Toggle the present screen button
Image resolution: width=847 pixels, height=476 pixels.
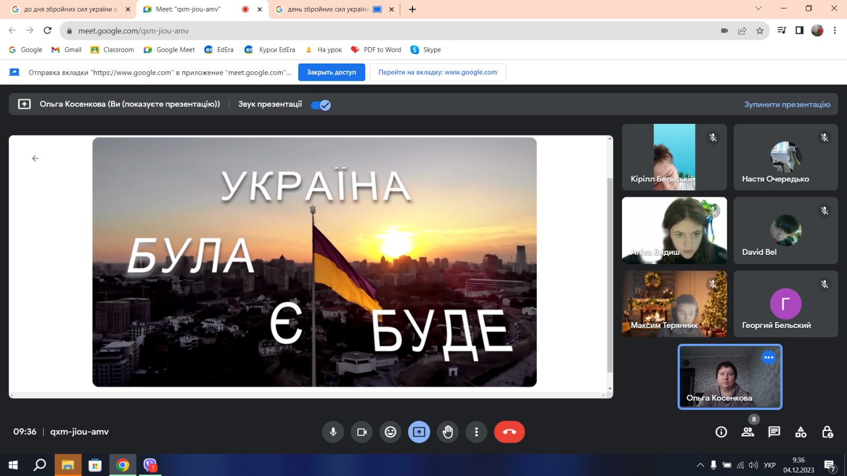tap(419, 432)
